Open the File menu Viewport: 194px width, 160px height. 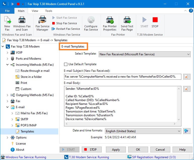tap(7, 11)
